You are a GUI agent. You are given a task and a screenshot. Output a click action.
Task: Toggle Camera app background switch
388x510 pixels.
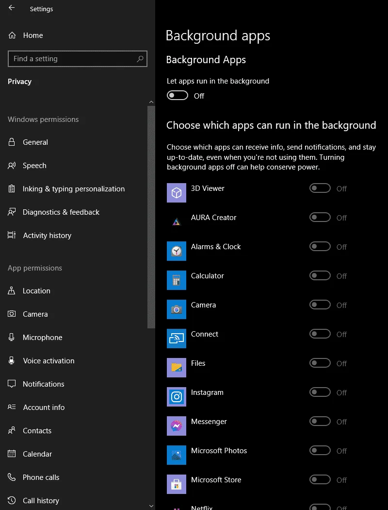click(x=320, y=305)
